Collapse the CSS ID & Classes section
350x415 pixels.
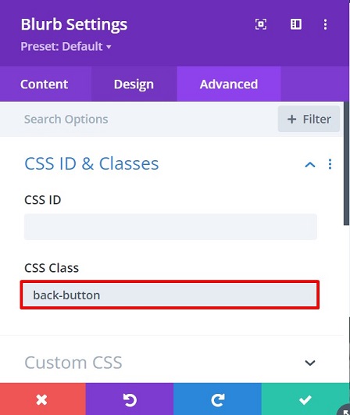[x=310, y=165]
